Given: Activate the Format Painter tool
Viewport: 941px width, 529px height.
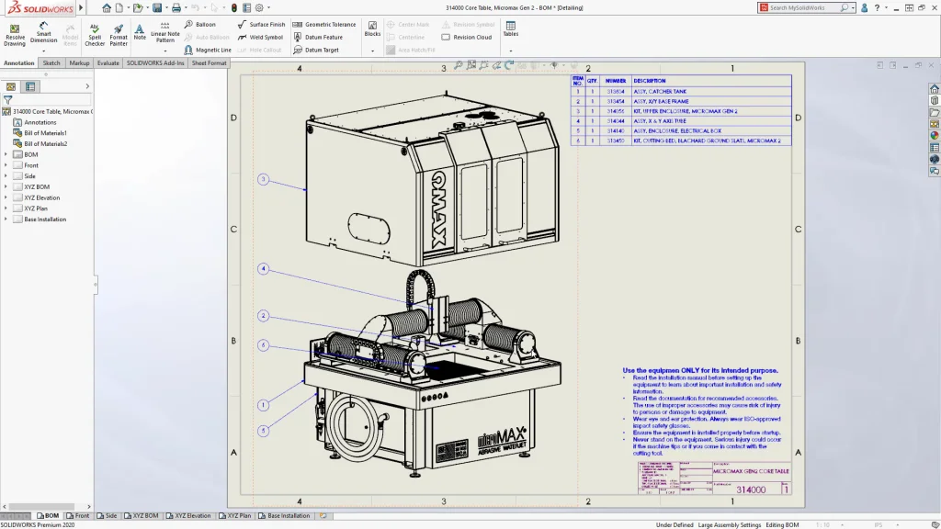Looking at the screenshot, I should (x=119, y=33).
